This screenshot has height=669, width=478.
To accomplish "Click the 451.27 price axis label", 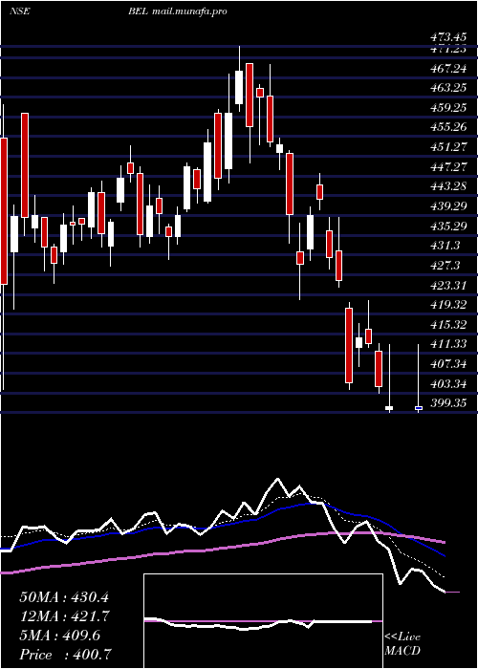I will (447, 147).
